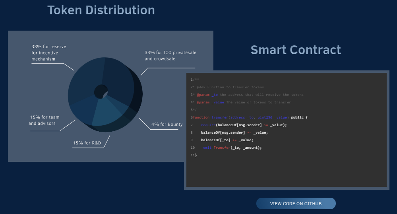Screen dimensions: 397x214
Task: Click the '5*/' comment closing line
Action: (194, 110)
